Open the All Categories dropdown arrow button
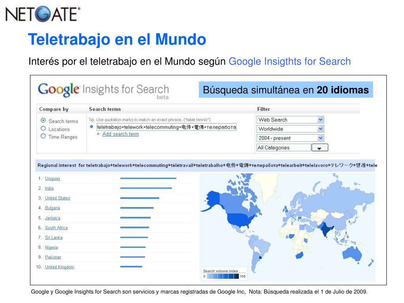Viewport: 404px width, 303px height. 320,148
